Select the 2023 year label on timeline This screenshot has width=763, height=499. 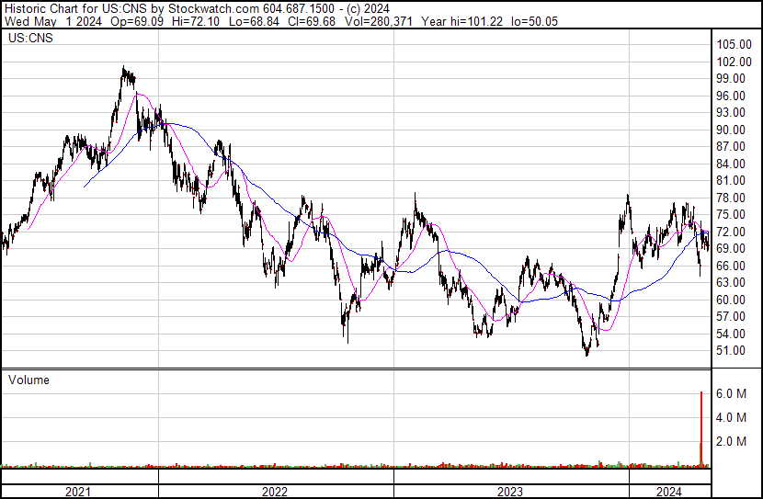click(510, 492)
